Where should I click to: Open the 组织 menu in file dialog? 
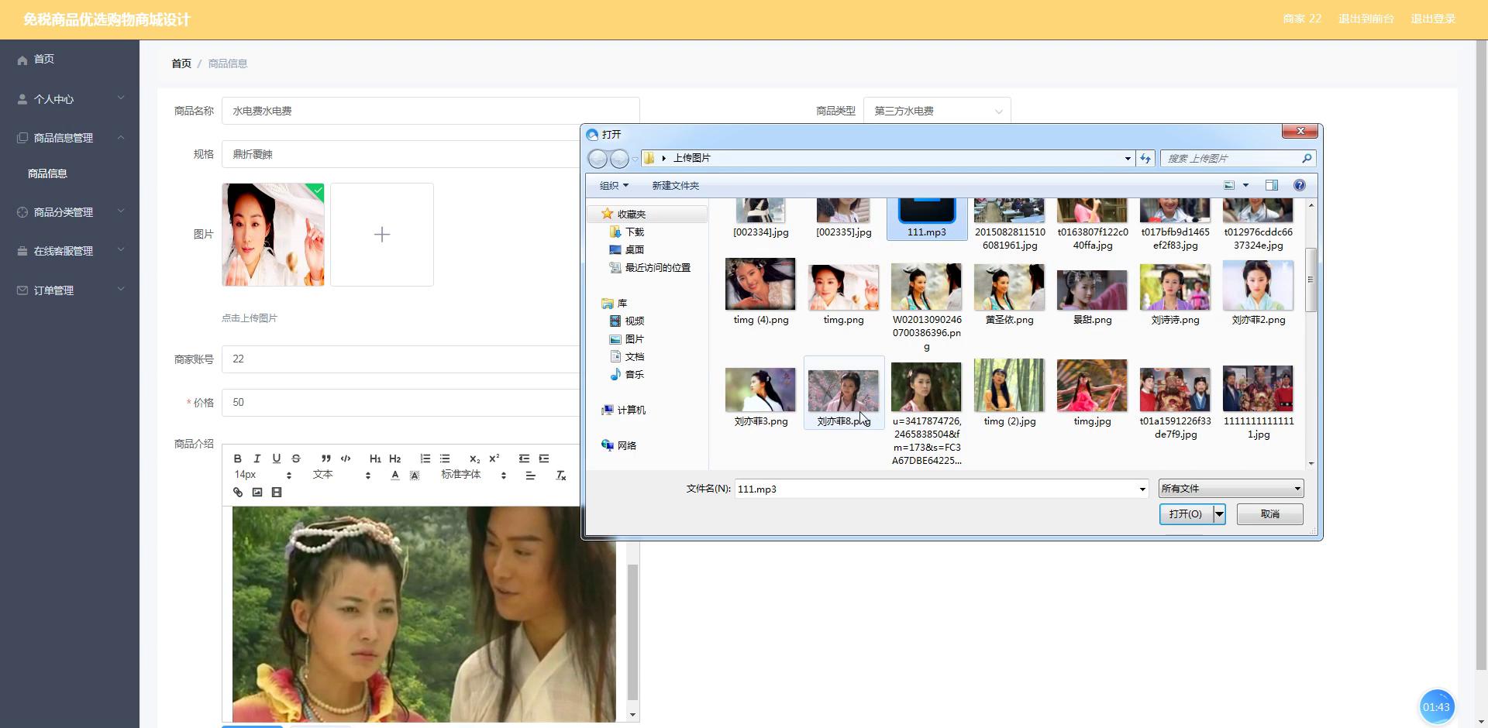[x=614, y=186]
